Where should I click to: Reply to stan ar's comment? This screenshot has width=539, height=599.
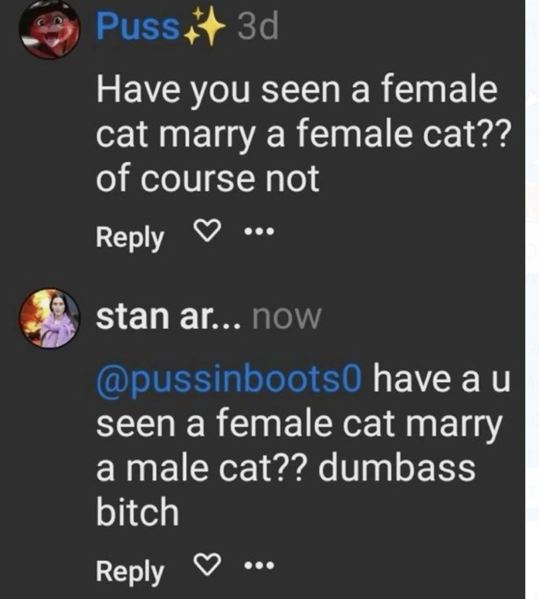click(130, 571)
